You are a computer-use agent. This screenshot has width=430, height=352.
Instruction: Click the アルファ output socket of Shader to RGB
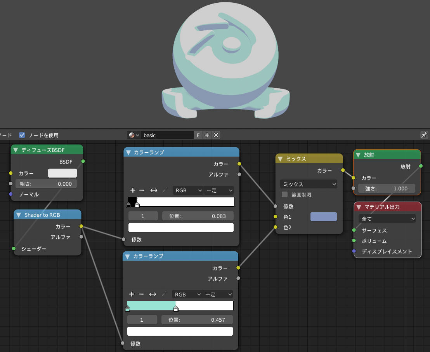[81, 237]
